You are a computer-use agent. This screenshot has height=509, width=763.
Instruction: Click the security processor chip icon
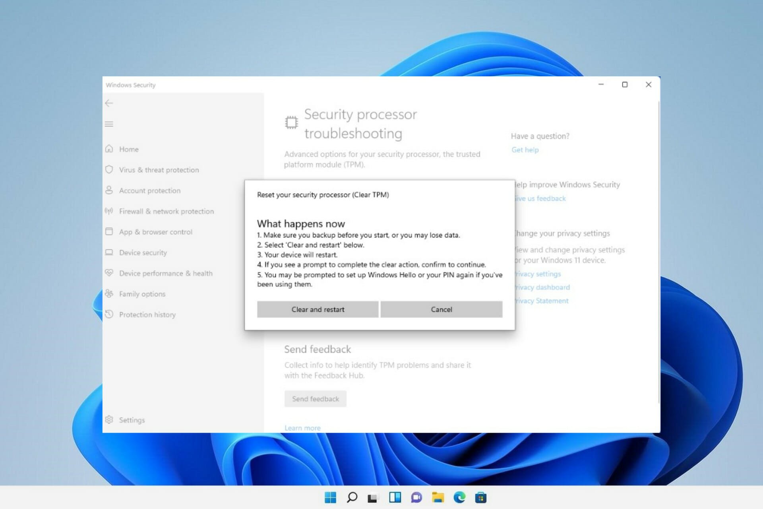[x=291, y=122]
